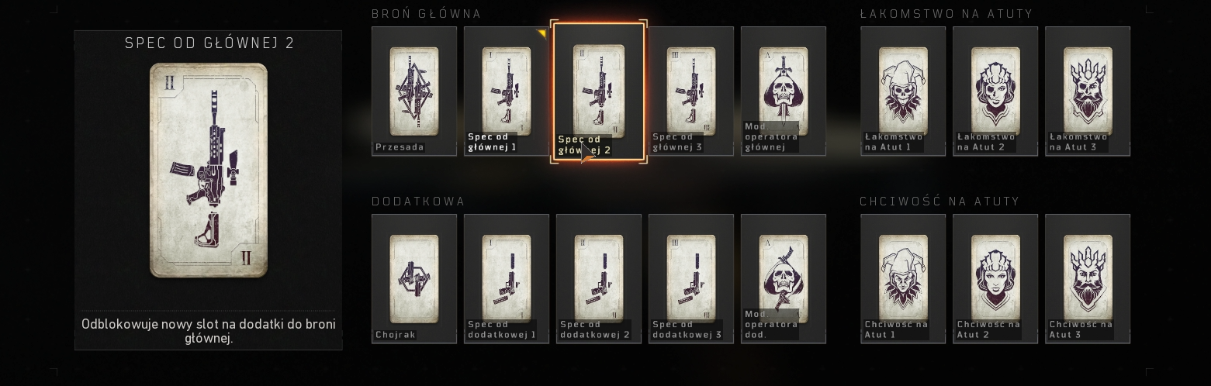Click the highlighted Spec od głównej 2 card
This screenshot has height=386, width=1211.
pyautogui.click(x=599, y=91)
